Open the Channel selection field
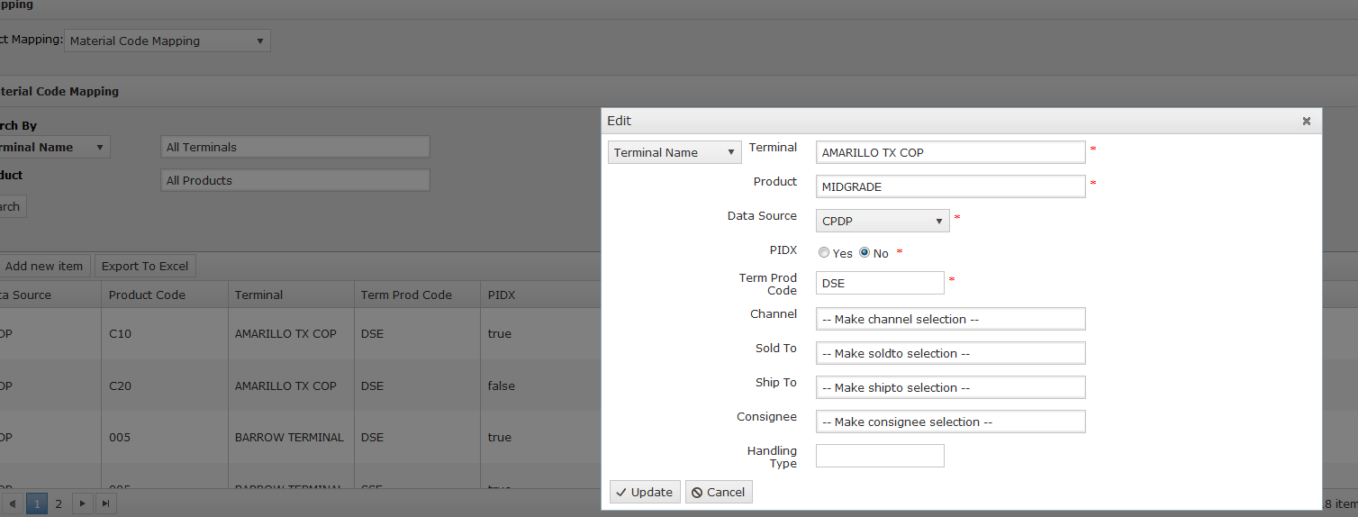This screenshot has height=517, width=1358. 950,319
